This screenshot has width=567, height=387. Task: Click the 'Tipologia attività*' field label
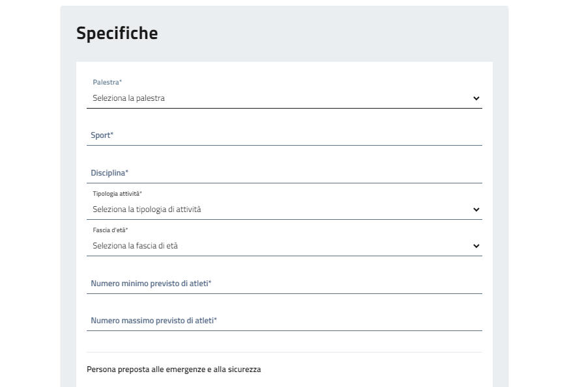pyautogui.click(x=117, y=194)
